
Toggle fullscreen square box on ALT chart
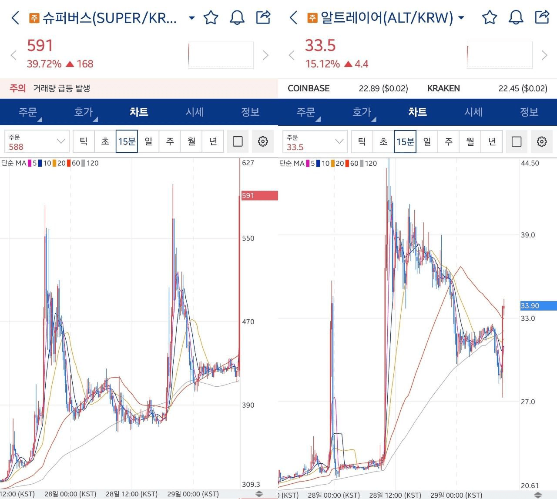[x=516, y=141]
